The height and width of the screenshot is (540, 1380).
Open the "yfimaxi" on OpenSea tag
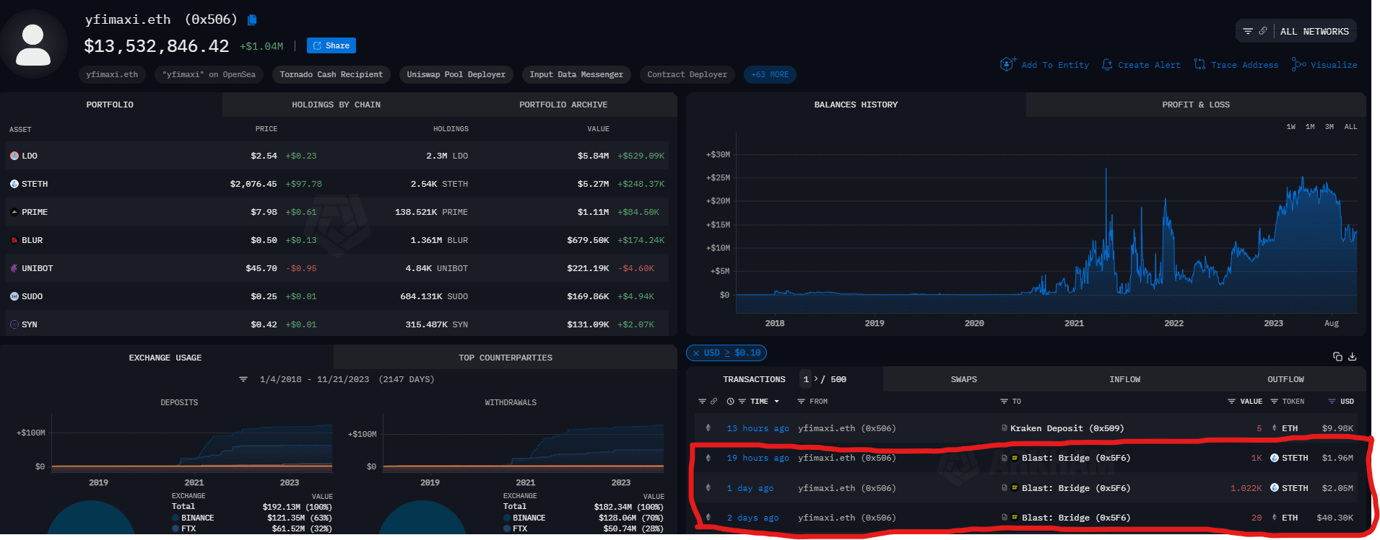tap(209, 74)
